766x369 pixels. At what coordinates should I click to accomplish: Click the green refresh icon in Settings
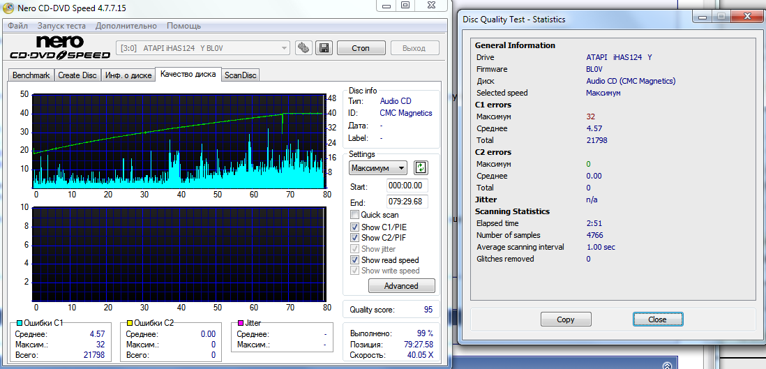421,168
